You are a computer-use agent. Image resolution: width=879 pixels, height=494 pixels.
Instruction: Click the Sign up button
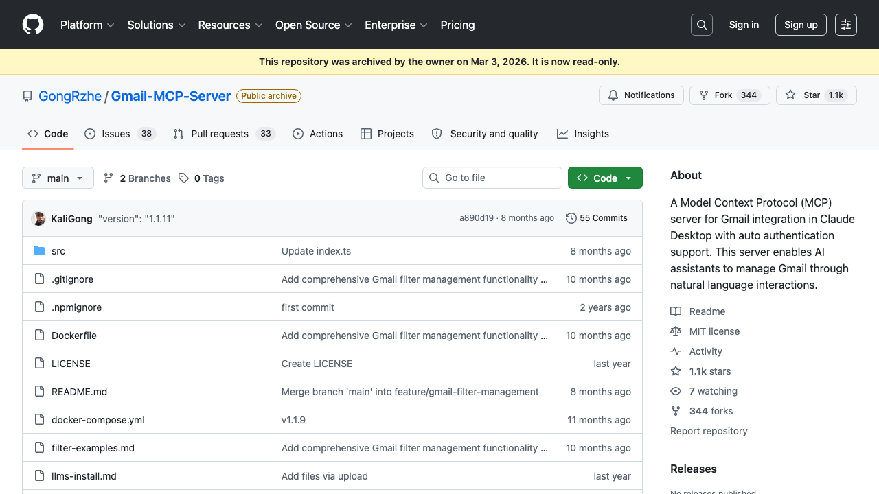[x=801, y=25]
